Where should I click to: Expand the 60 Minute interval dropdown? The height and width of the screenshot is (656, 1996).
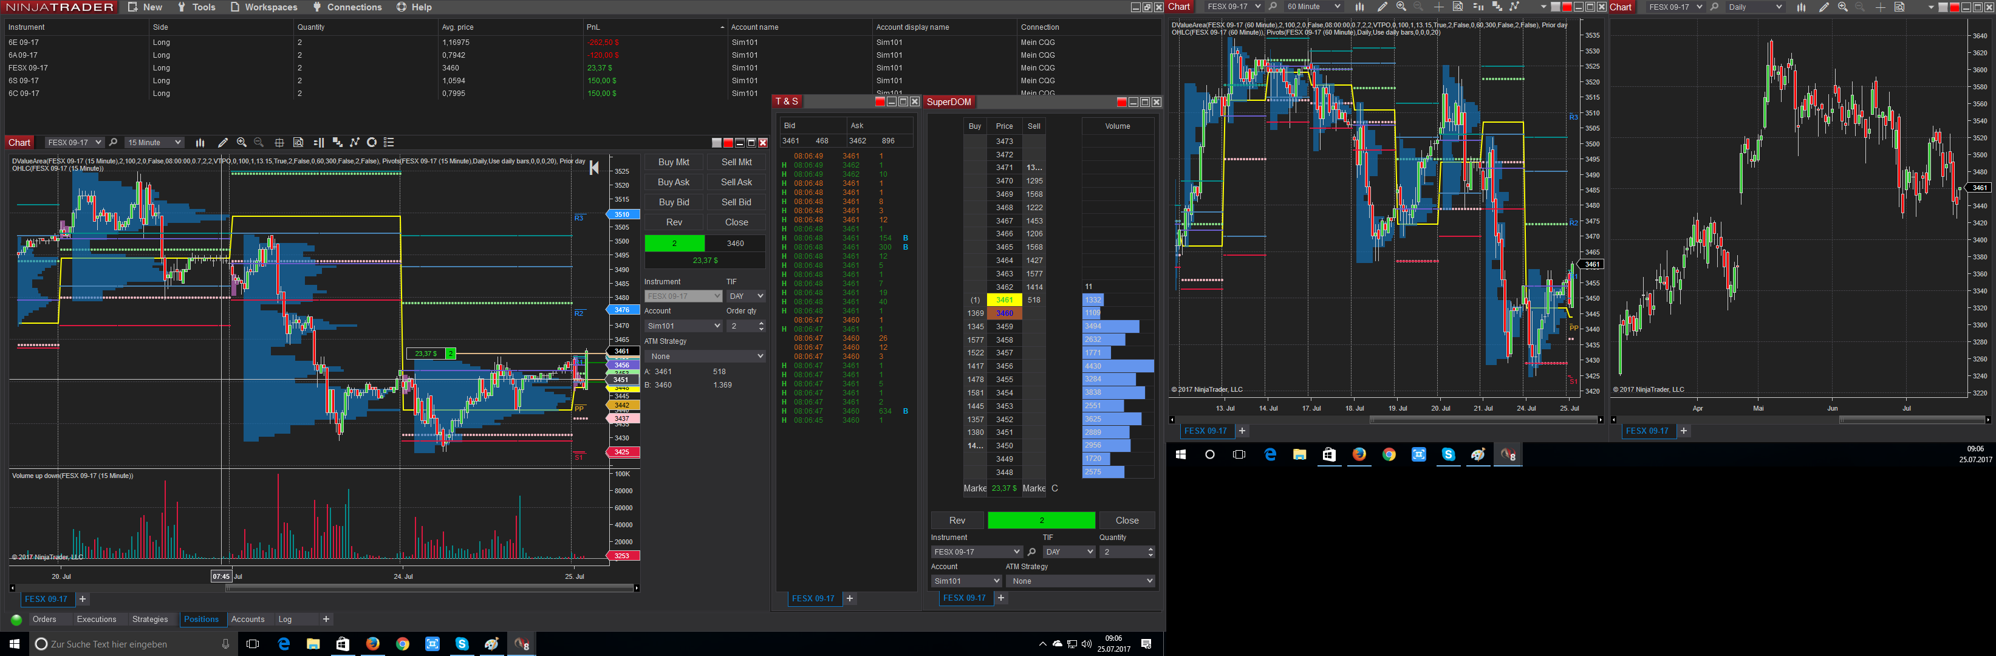click(x=1313, y=7)
